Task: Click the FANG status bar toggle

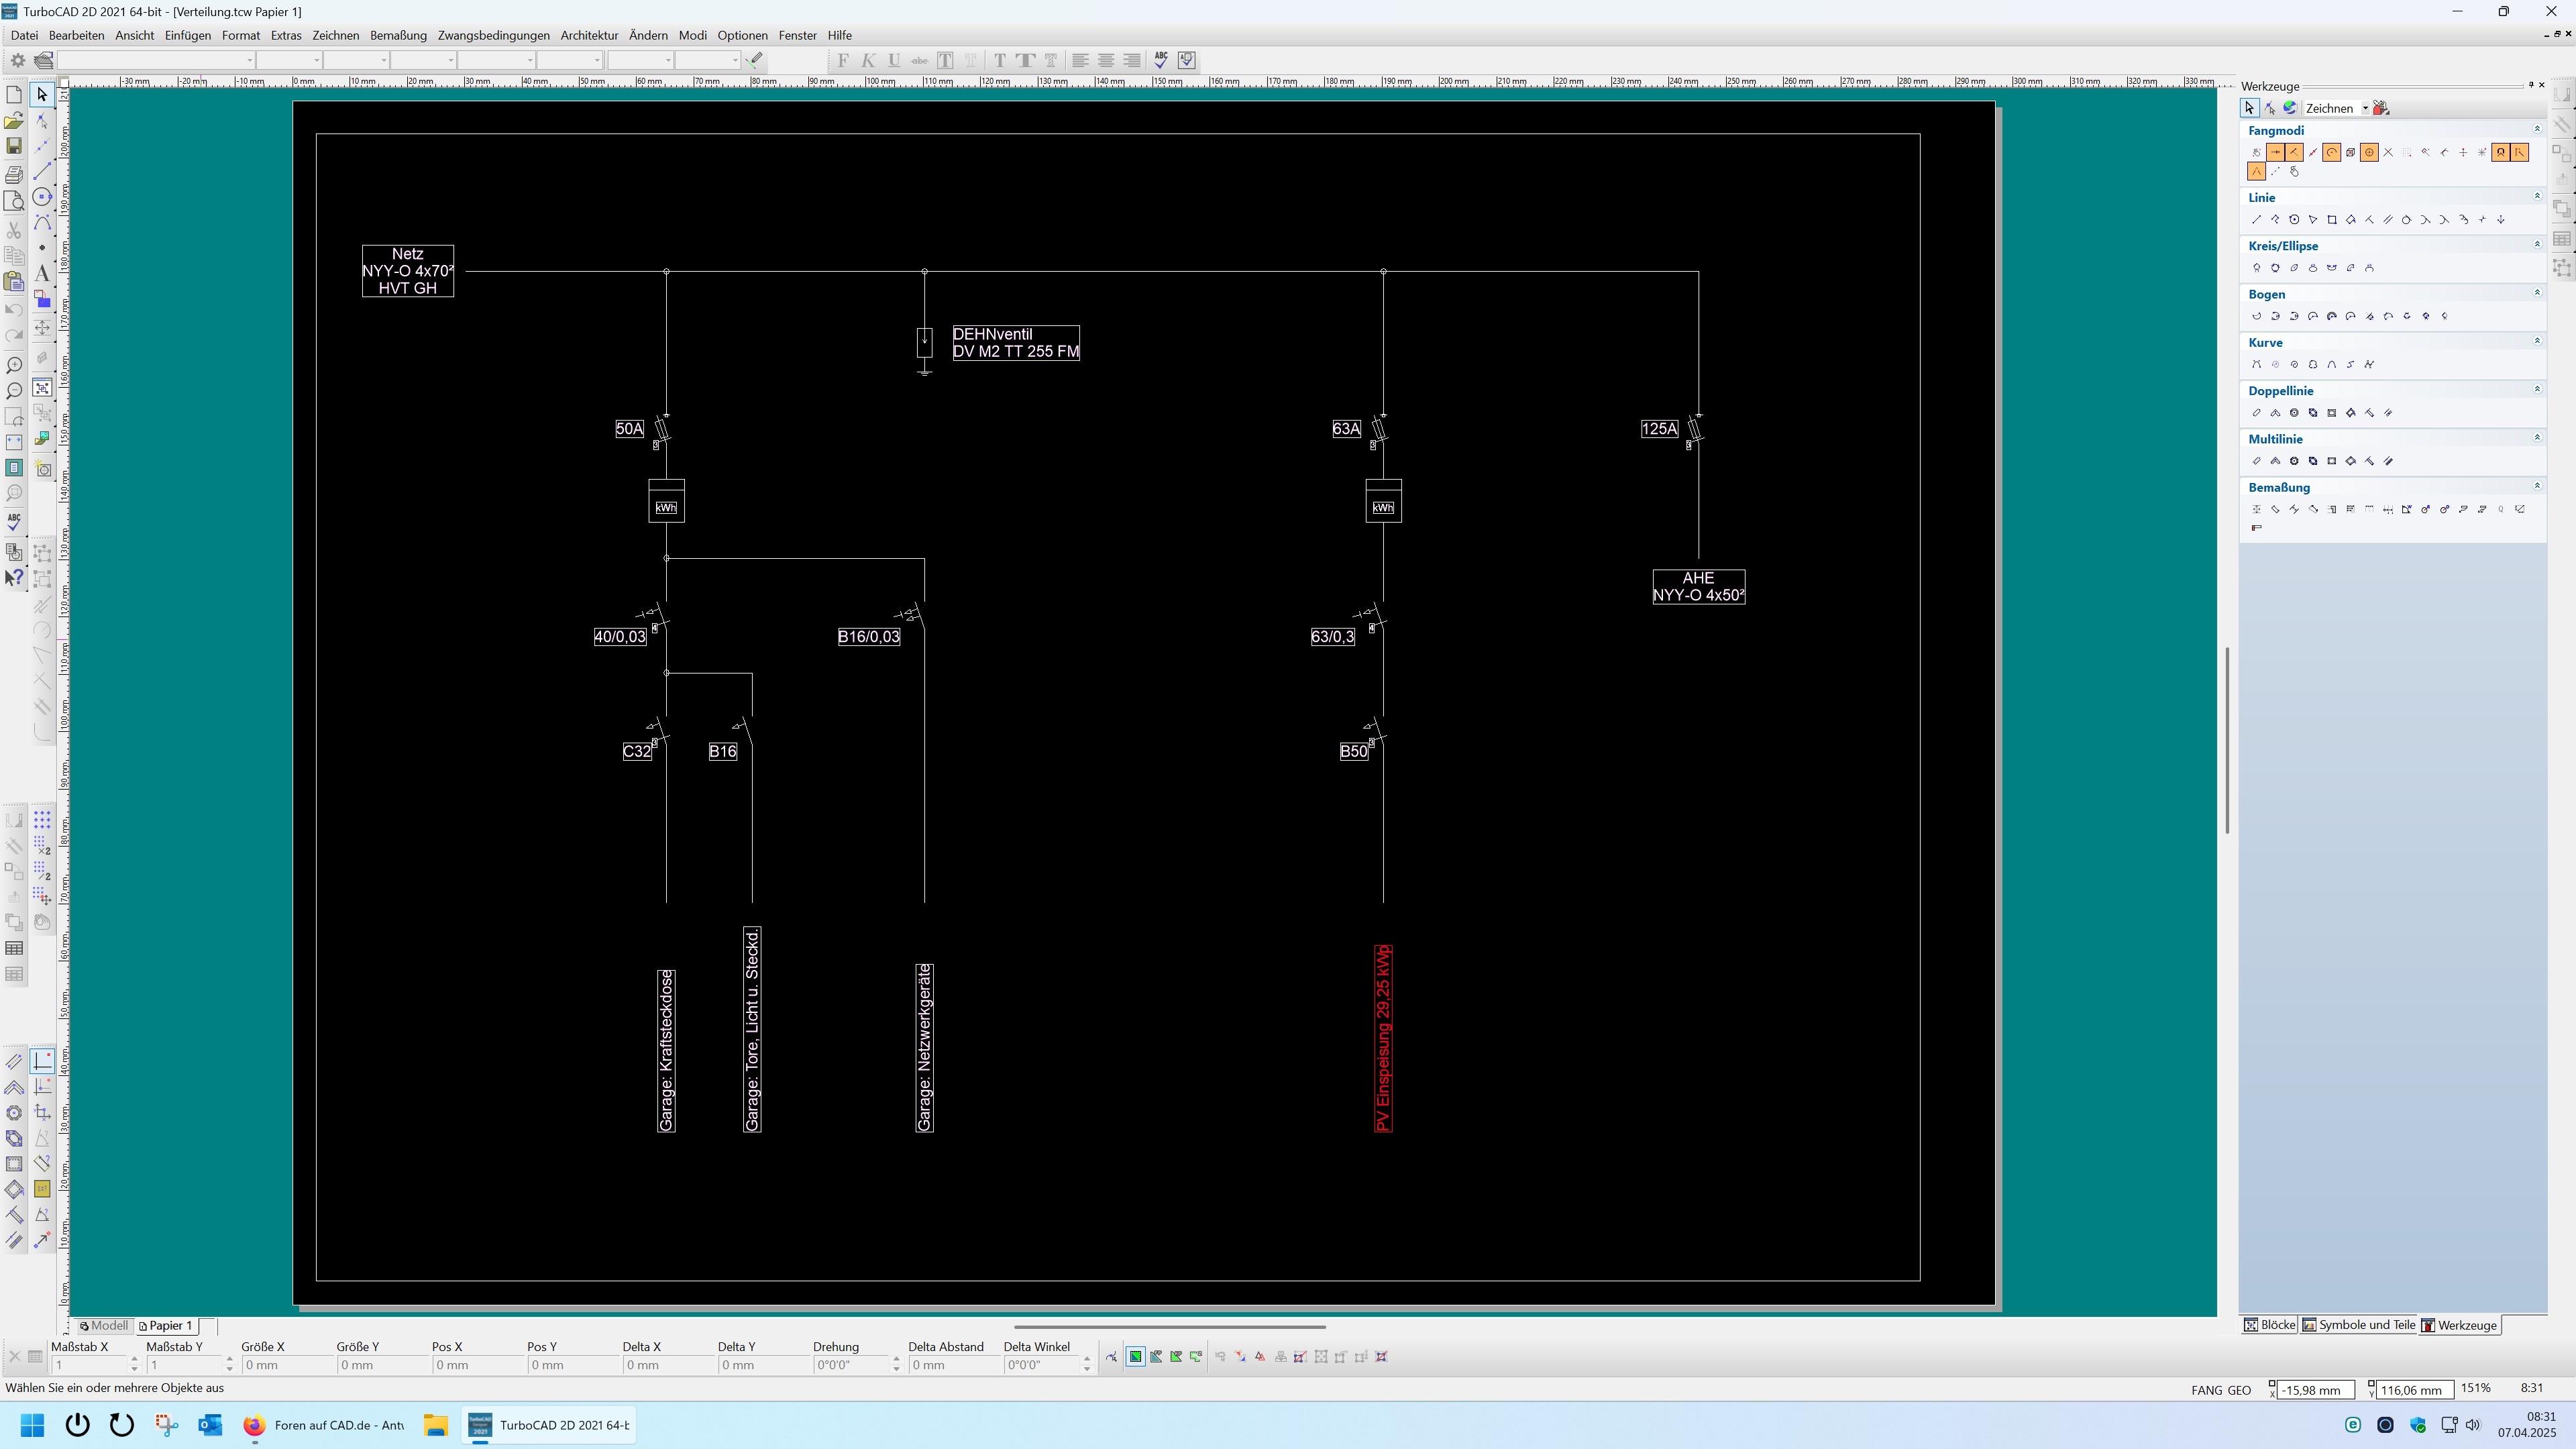Action: (2206, 1390)
